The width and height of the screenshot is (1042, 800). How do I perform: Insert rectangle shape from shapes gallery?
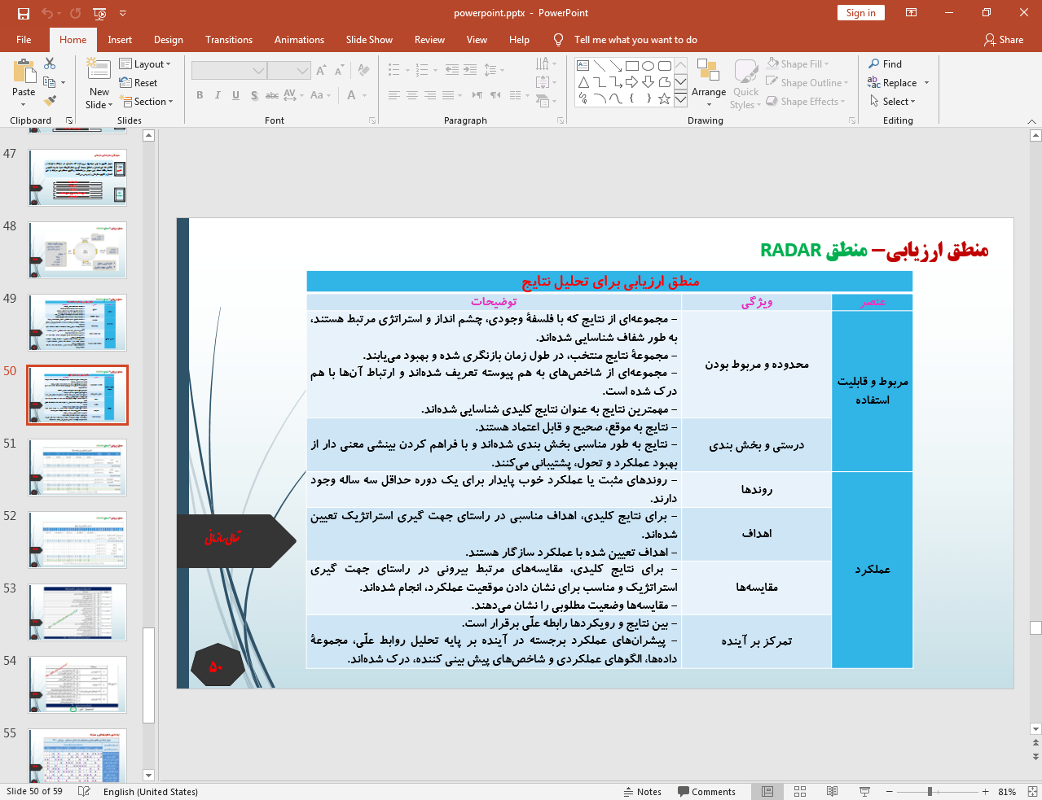632,66
